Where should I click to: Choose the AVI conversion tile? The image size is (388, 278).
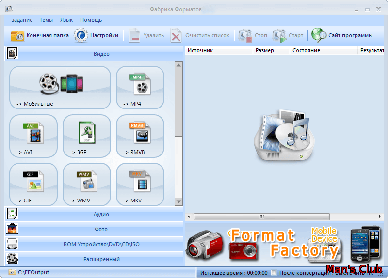pyautogui.click(x=33, y=136)
